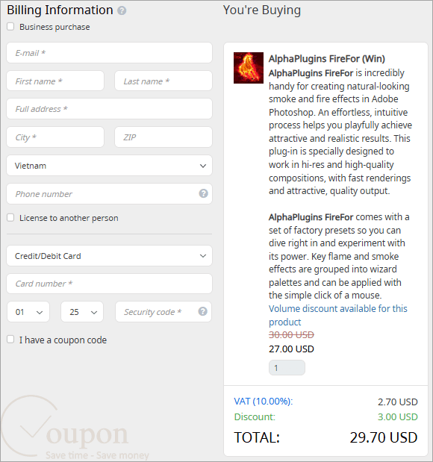Open the Volume discount available link
The width and height of the screenshot is (433, 462).
[337, 315]
